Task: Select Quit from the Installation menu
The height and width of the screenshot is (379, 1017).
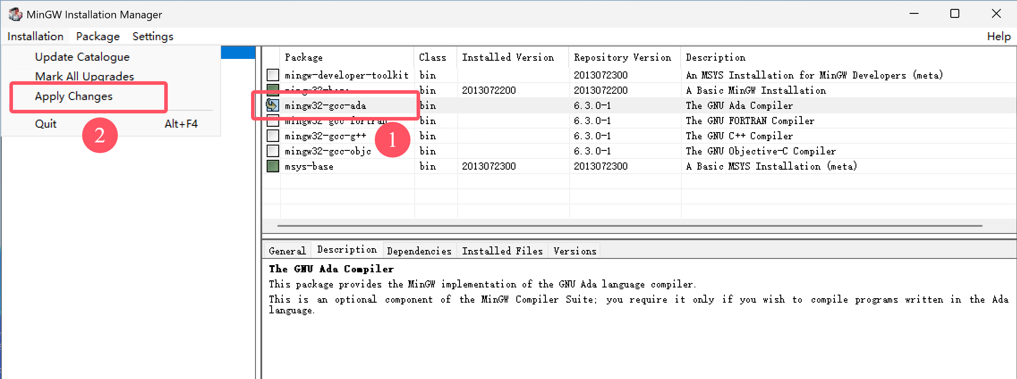Action: [46, 124]
